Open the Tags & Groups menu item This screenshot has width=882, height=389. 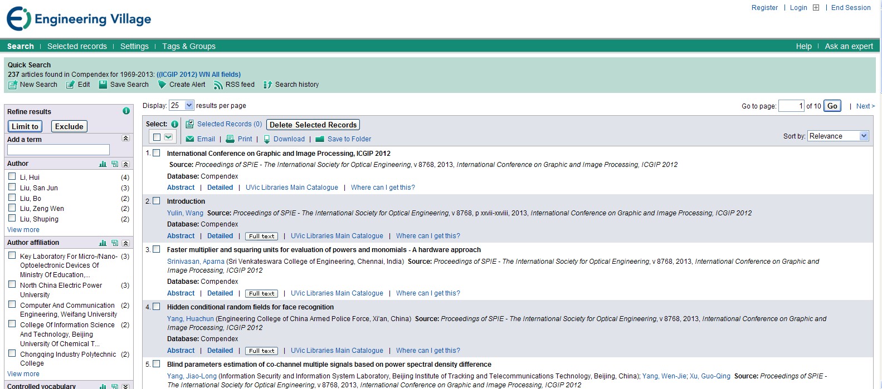189,46
